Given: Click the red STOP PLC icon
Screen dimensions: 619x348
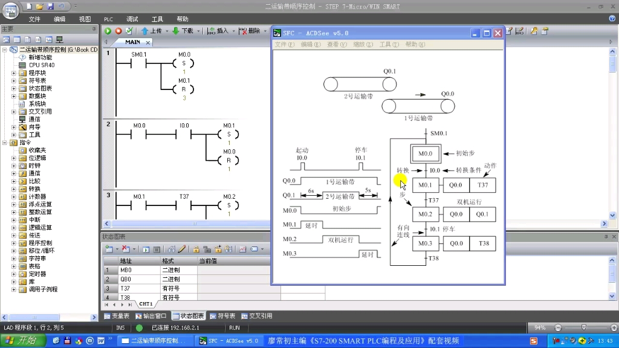Looking at the screenshot, I should 118,31.
